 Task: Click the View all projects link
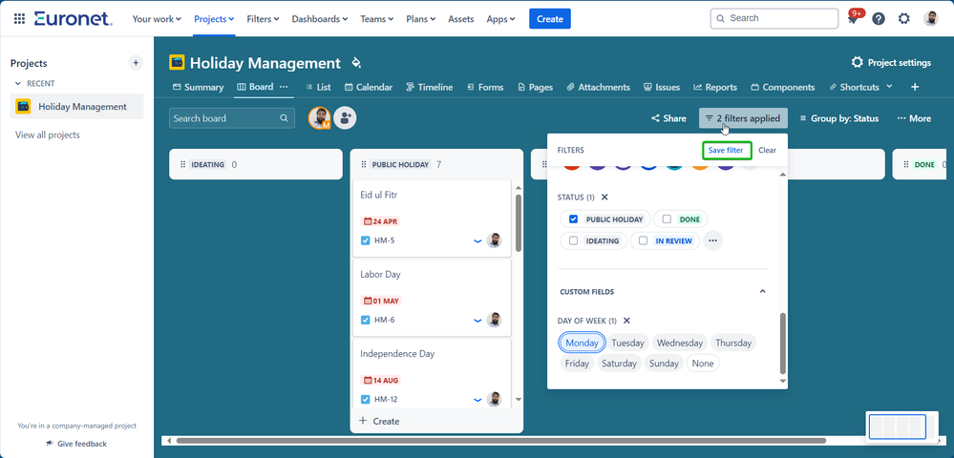coord(48,135)
